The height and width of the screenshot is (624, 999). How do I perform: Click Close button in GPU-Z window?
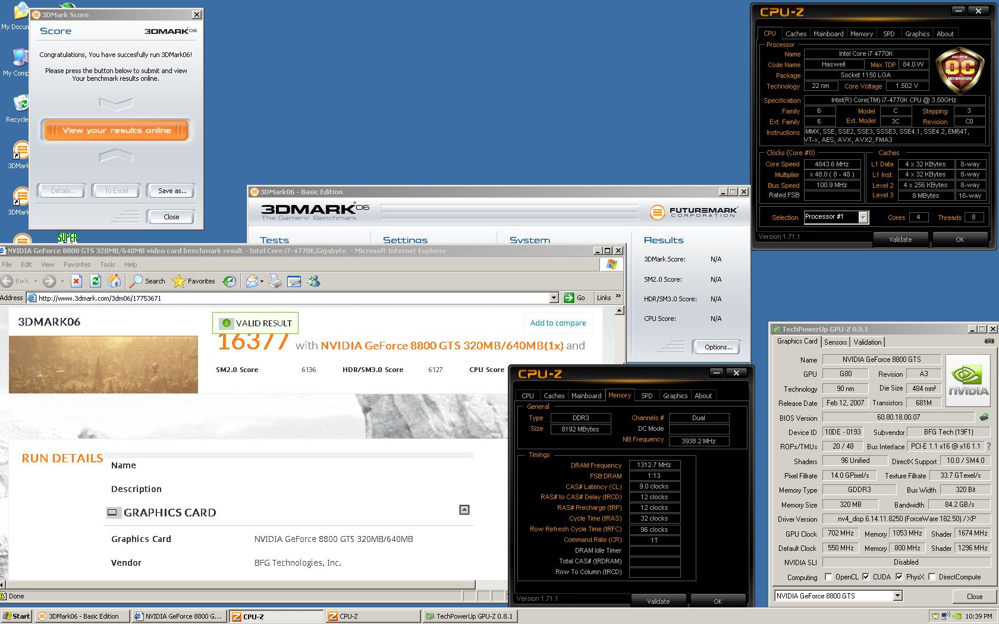click(974, 596)
